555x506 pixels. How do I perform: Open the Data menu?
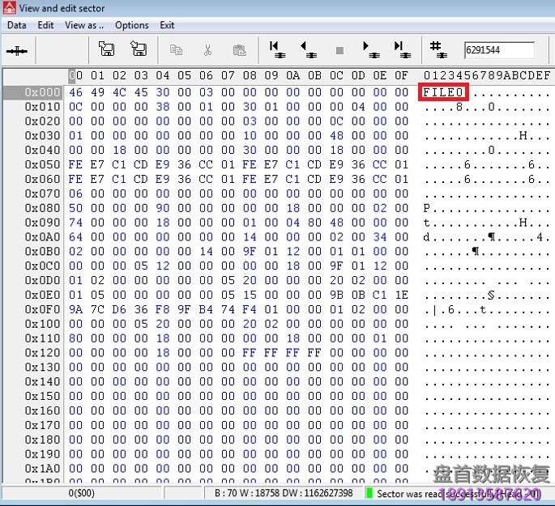(x=17, y=25)
